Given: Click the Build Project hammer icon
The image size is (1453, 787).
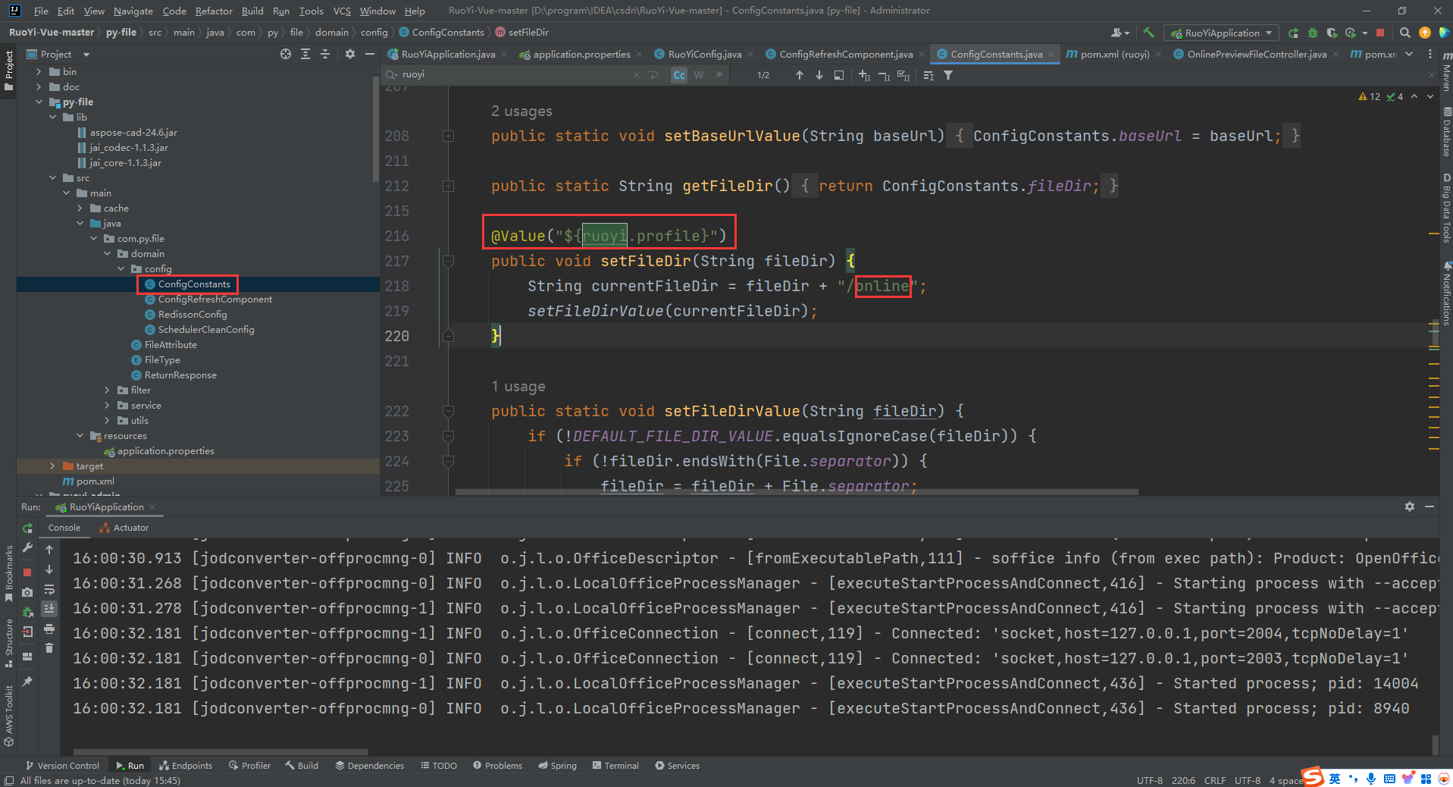Looking at the screenshot, I should click(x=1149, y=33).
